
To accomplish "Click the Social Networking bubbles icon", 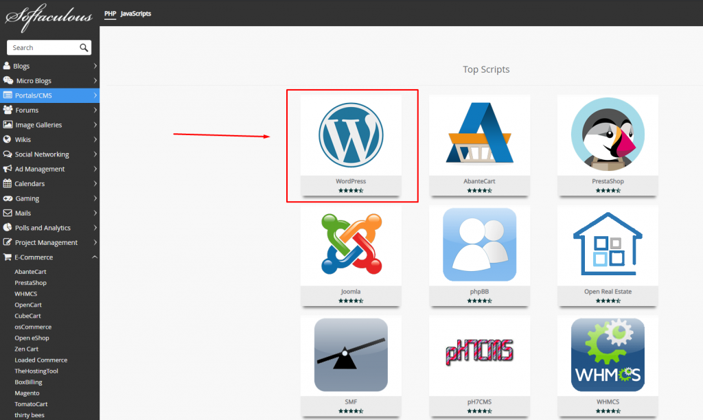I will [x=7, y=154].
